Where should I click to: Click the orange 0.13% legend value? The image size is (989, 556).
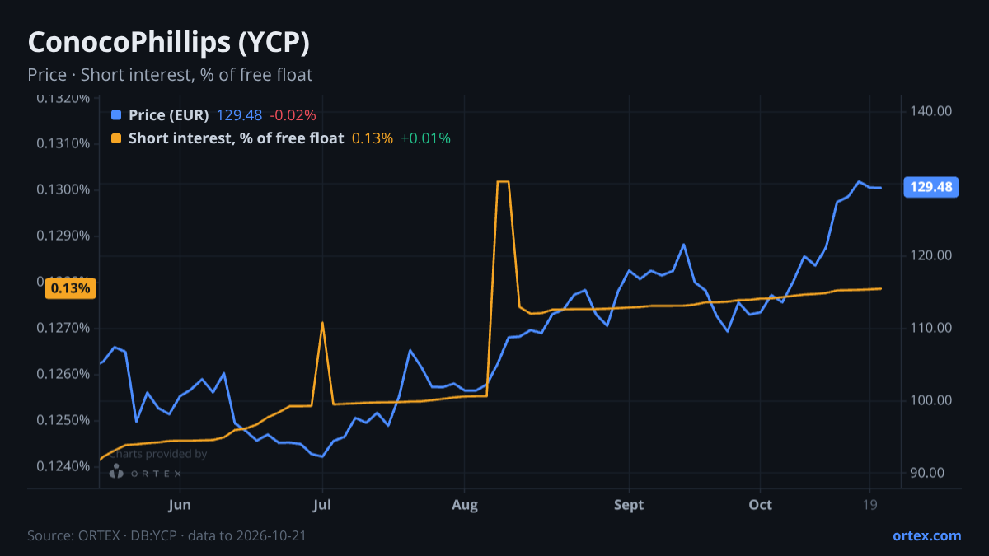tap(373, 138)
